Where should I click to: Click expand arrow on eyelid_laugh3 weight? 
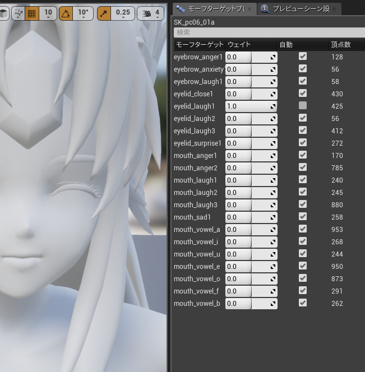tap(273, 131)
